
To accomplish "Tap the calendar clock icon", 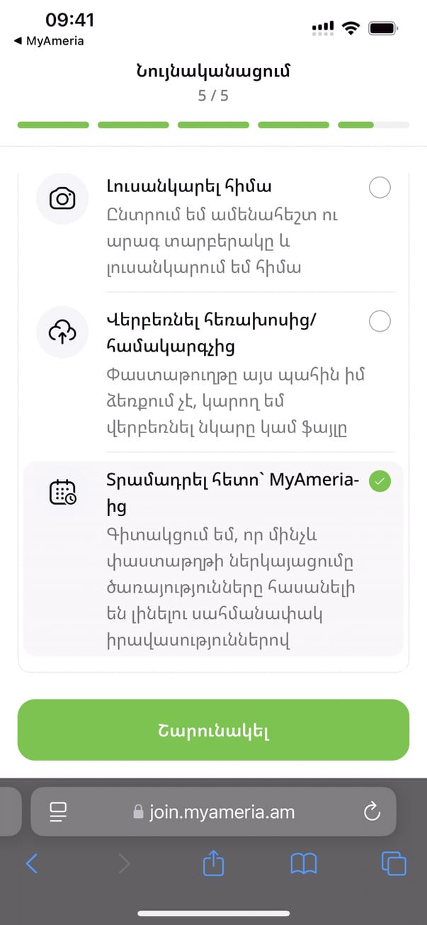I will (x=62, y=492).
